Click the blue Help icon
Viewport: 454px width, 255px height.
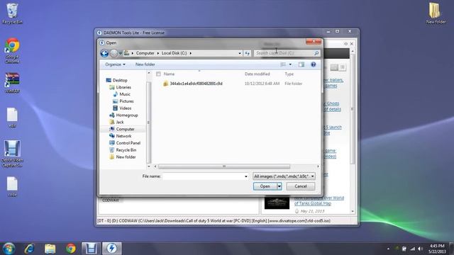[314, 64]
